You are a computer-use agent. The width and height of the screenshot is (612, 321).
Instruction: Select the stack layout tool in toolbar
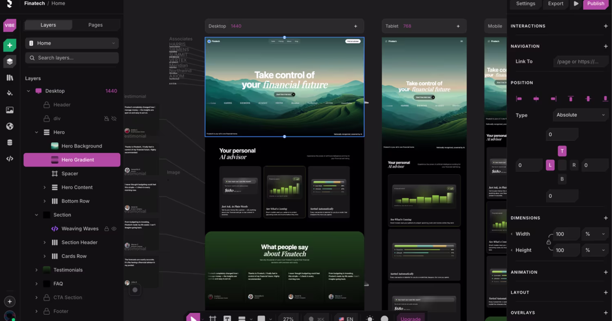(242, 319)
